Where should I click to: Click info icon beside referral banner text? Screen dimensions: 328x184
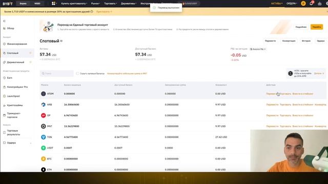92,12
